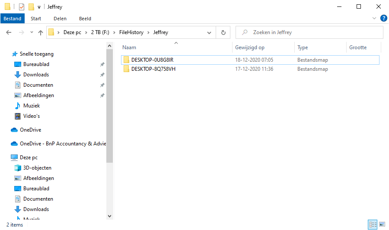Click Deze pc in the address bar
Image resolution: width=389 pixels, height=230 pixels.
72,32
